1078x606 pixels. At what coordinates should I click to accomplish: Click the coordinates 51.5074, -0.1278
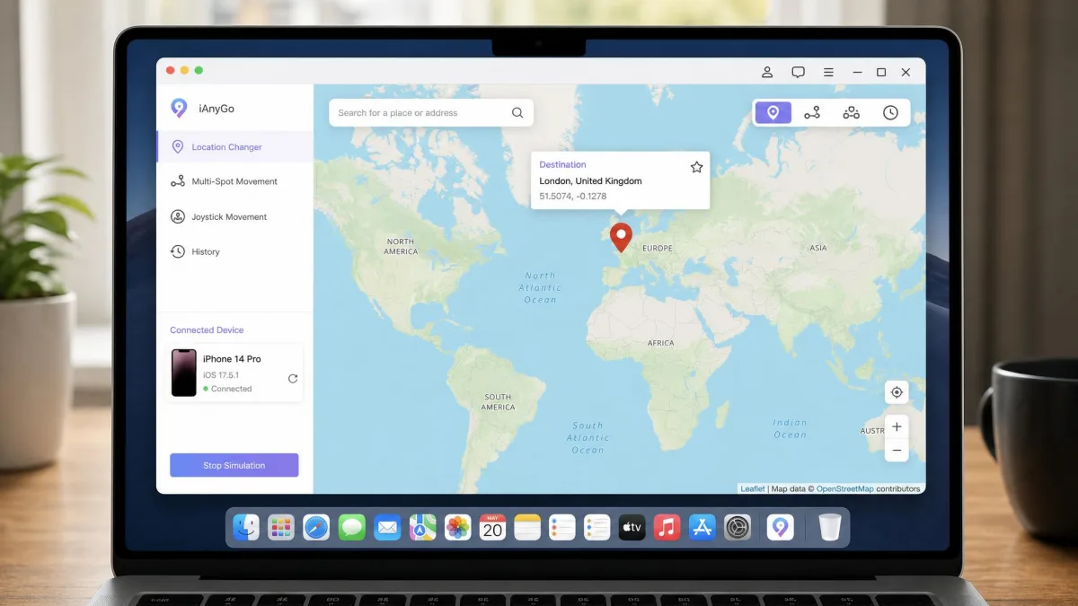pos(572,196)
